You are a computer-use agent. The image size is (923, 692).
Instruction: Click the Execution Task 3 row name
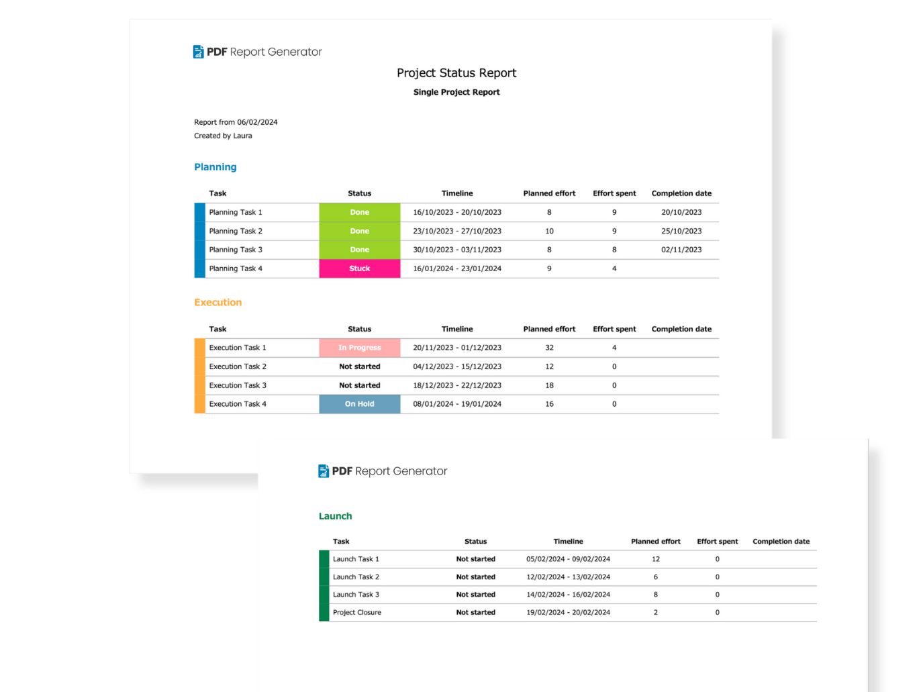238,385
